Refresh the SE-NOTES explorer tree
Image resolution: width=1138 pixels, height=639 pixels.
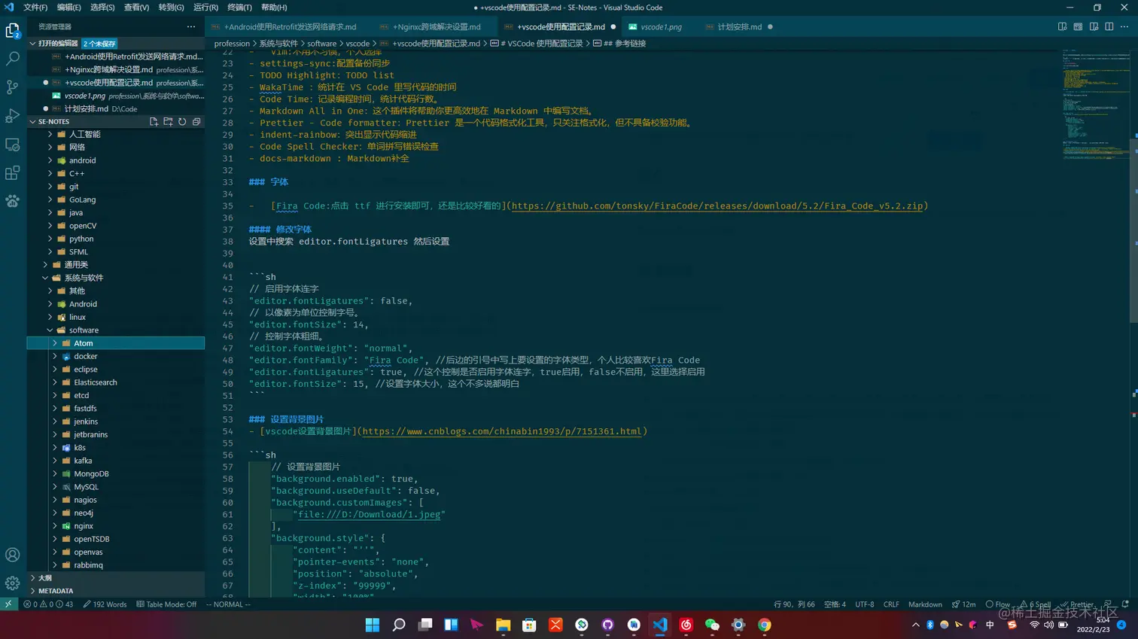click(182, 121)
